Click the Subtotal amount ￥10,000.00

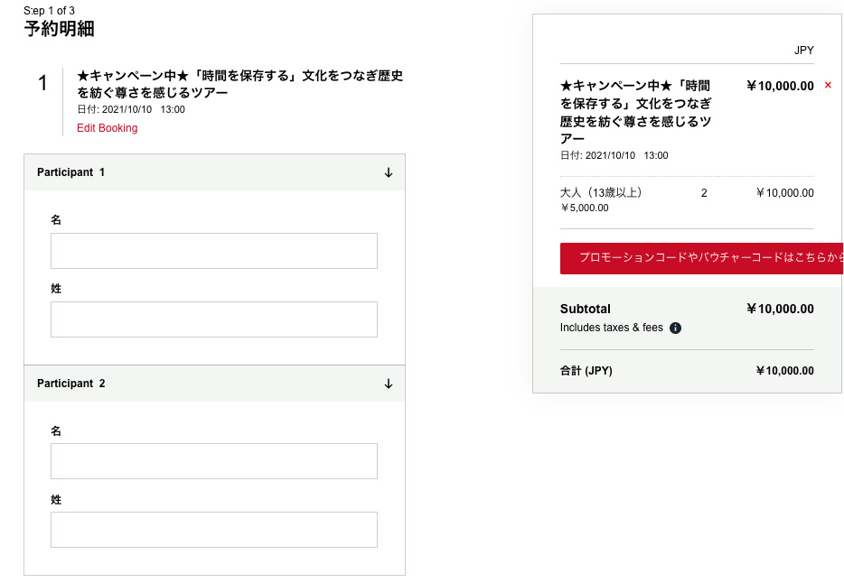(x=780, y=309)
